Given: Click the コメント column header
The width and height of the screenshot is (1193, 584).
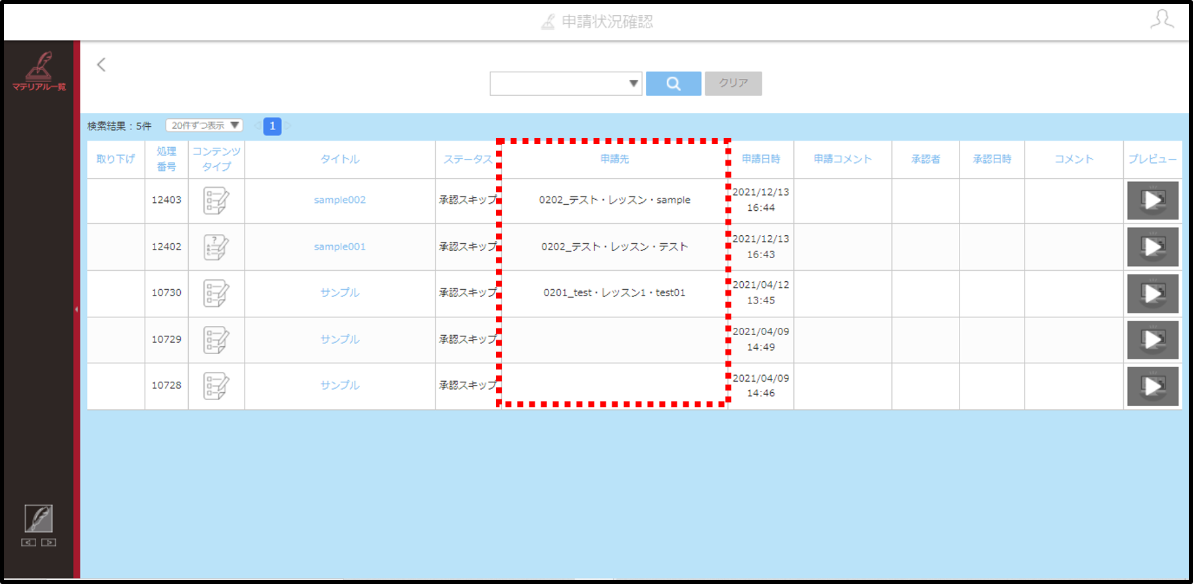Looking at the screenshot, I should (1073, 159).
